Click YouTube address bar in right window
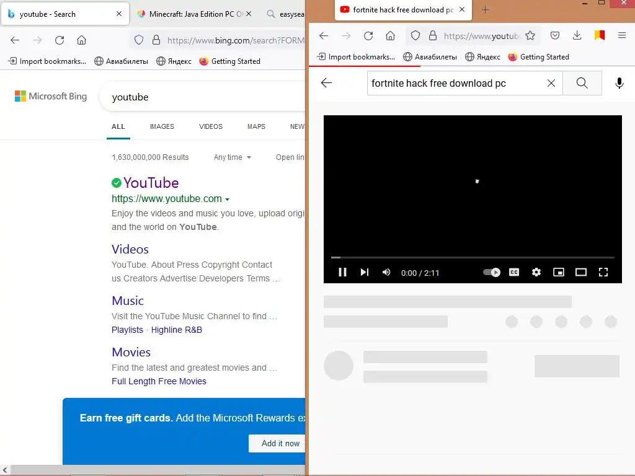 [x=481, y=36]
